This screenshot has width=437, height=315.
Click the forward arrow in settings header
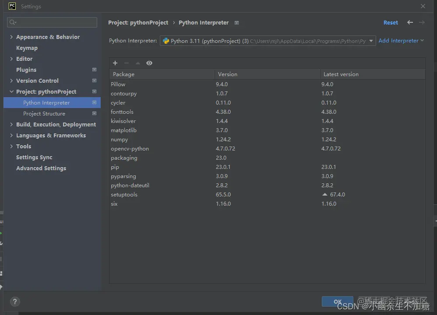[x=422, y=22]
